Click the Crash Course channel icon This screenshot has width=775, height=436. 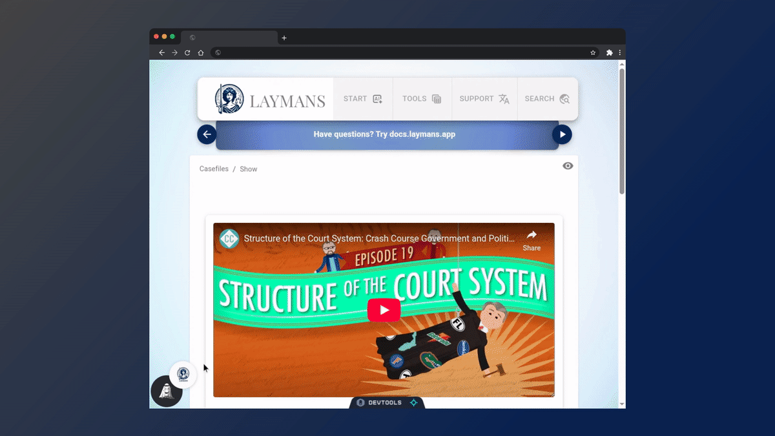pos(229,238)
